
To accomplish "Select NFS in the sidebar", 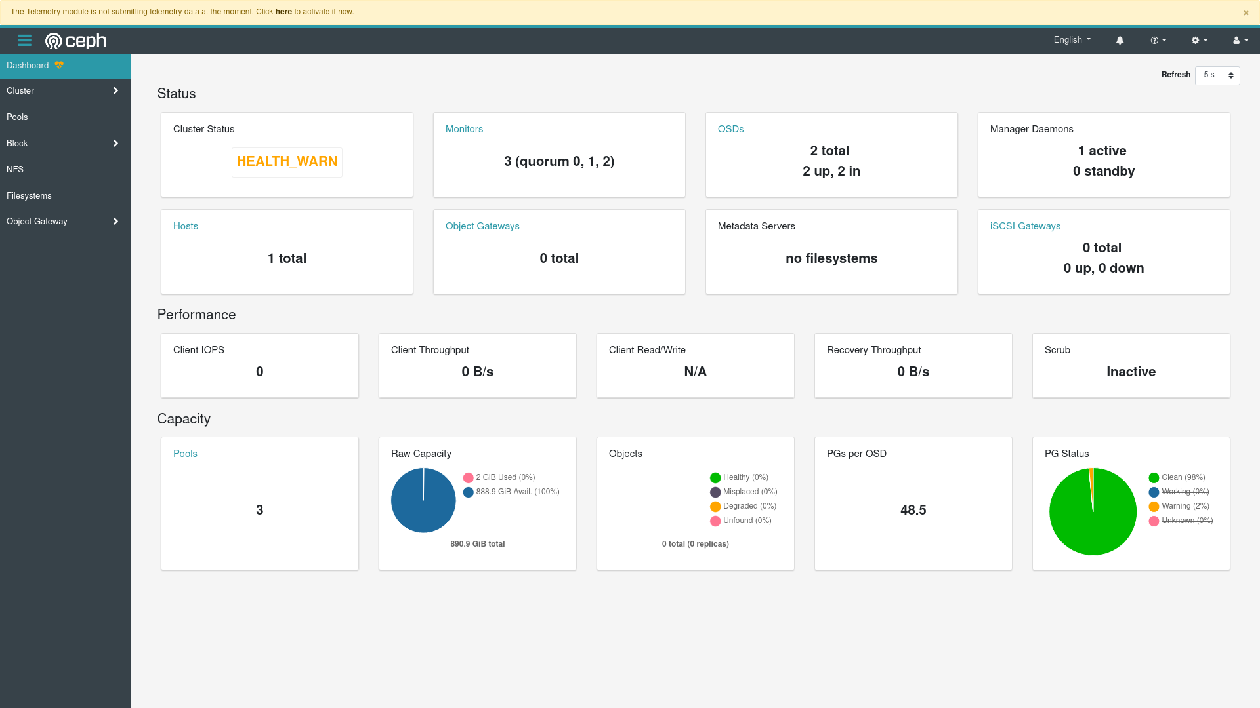I will pos(15,169).
